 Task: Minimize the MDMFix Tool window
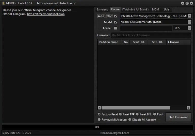[x=183, y=3]
